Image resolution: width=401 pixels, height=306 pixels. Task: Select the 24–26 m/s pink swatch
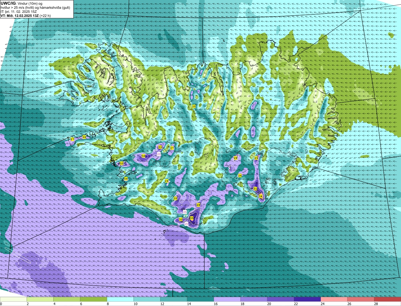point(334,299)
